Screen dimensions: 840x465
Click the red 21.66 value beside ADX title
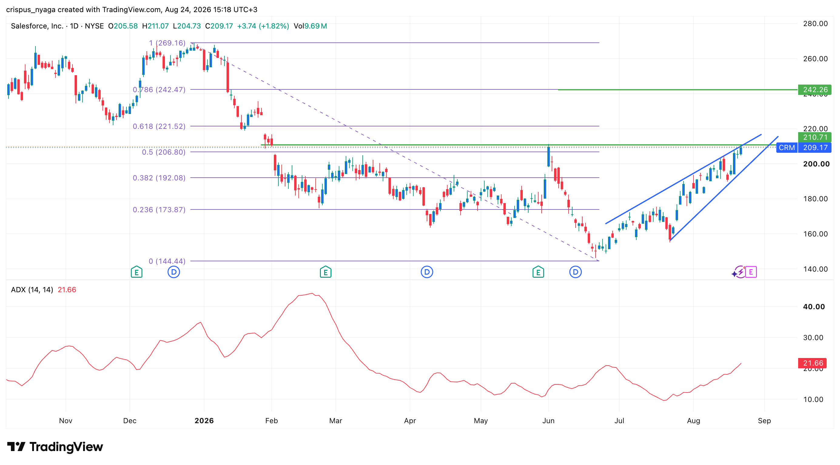point(67,290)
